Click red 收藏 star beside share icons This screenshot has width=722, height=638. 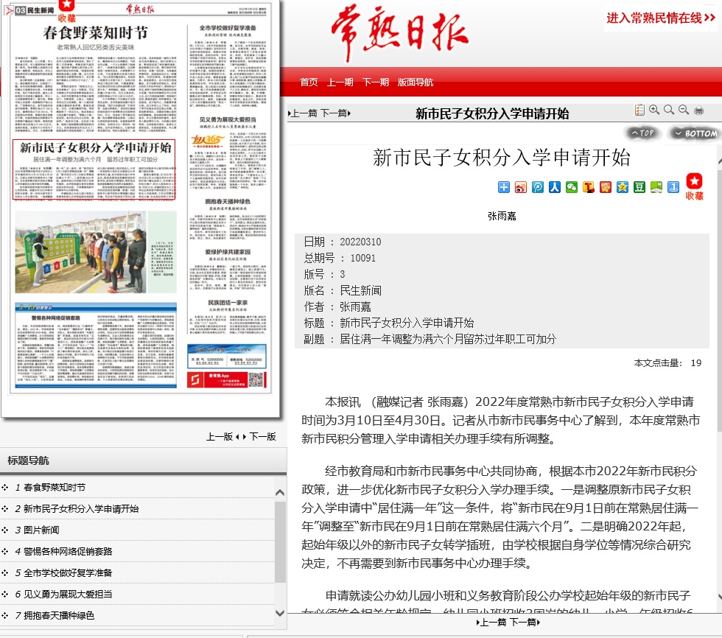pos(694,186)
